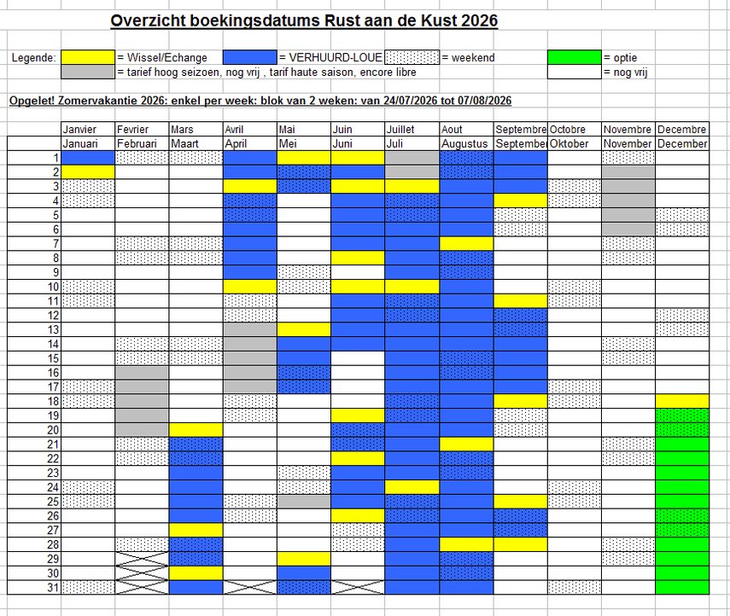Select the yellow cell for 4 September
The width and height of the screenshot is (730, 616).
520,201
